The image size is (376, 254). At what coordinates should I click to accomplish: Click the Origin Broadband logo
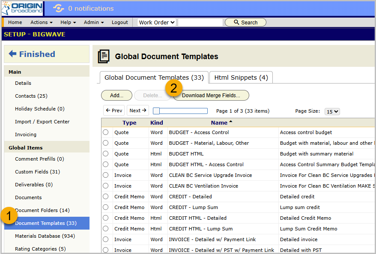click(x=22, y=9)
